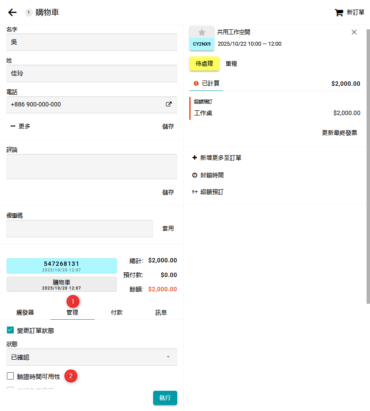Open the 狀態 dropdown showing 已確認
This screenshot has width=370, height=411.
click(92, 357)
